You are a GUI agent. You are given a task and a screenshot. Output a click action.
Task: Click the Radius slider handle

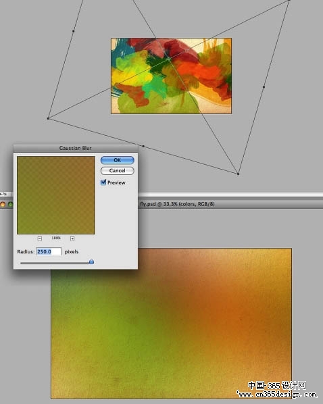click(x=91, y=262)
